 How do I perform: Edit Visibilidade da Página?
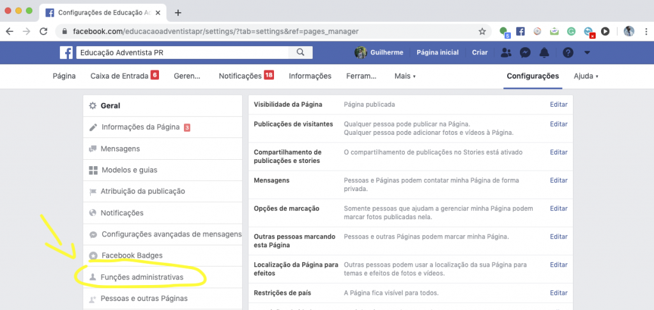pyautogui.click(x=558, y=104)
